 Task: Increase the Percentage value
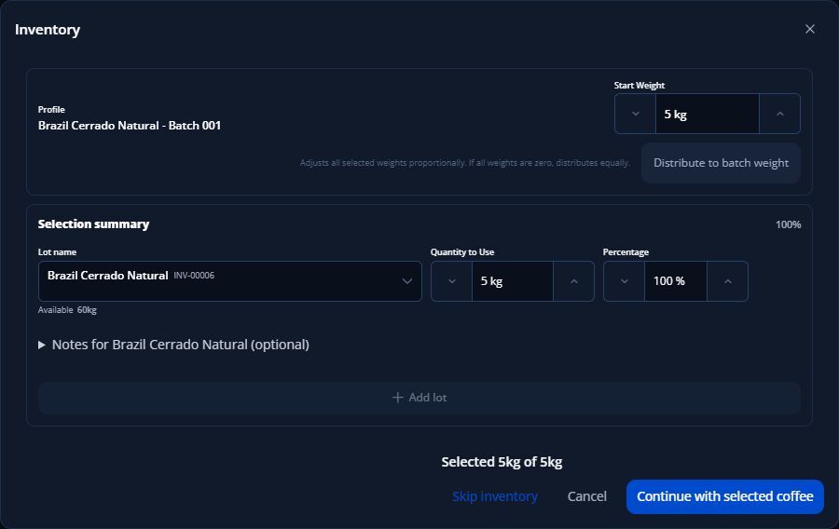[x=727, y=281]
